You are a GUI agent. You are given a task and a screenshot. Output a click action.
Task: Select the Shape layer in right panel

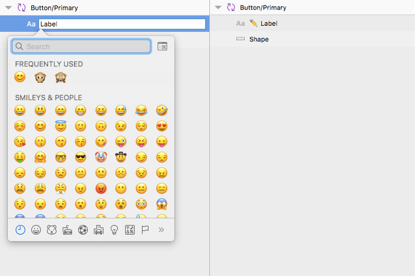point(312,39)
